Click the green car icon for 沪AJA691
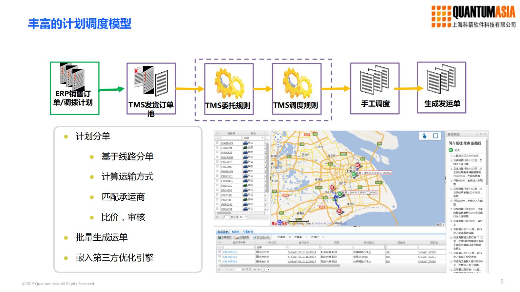 coord(245,148)
